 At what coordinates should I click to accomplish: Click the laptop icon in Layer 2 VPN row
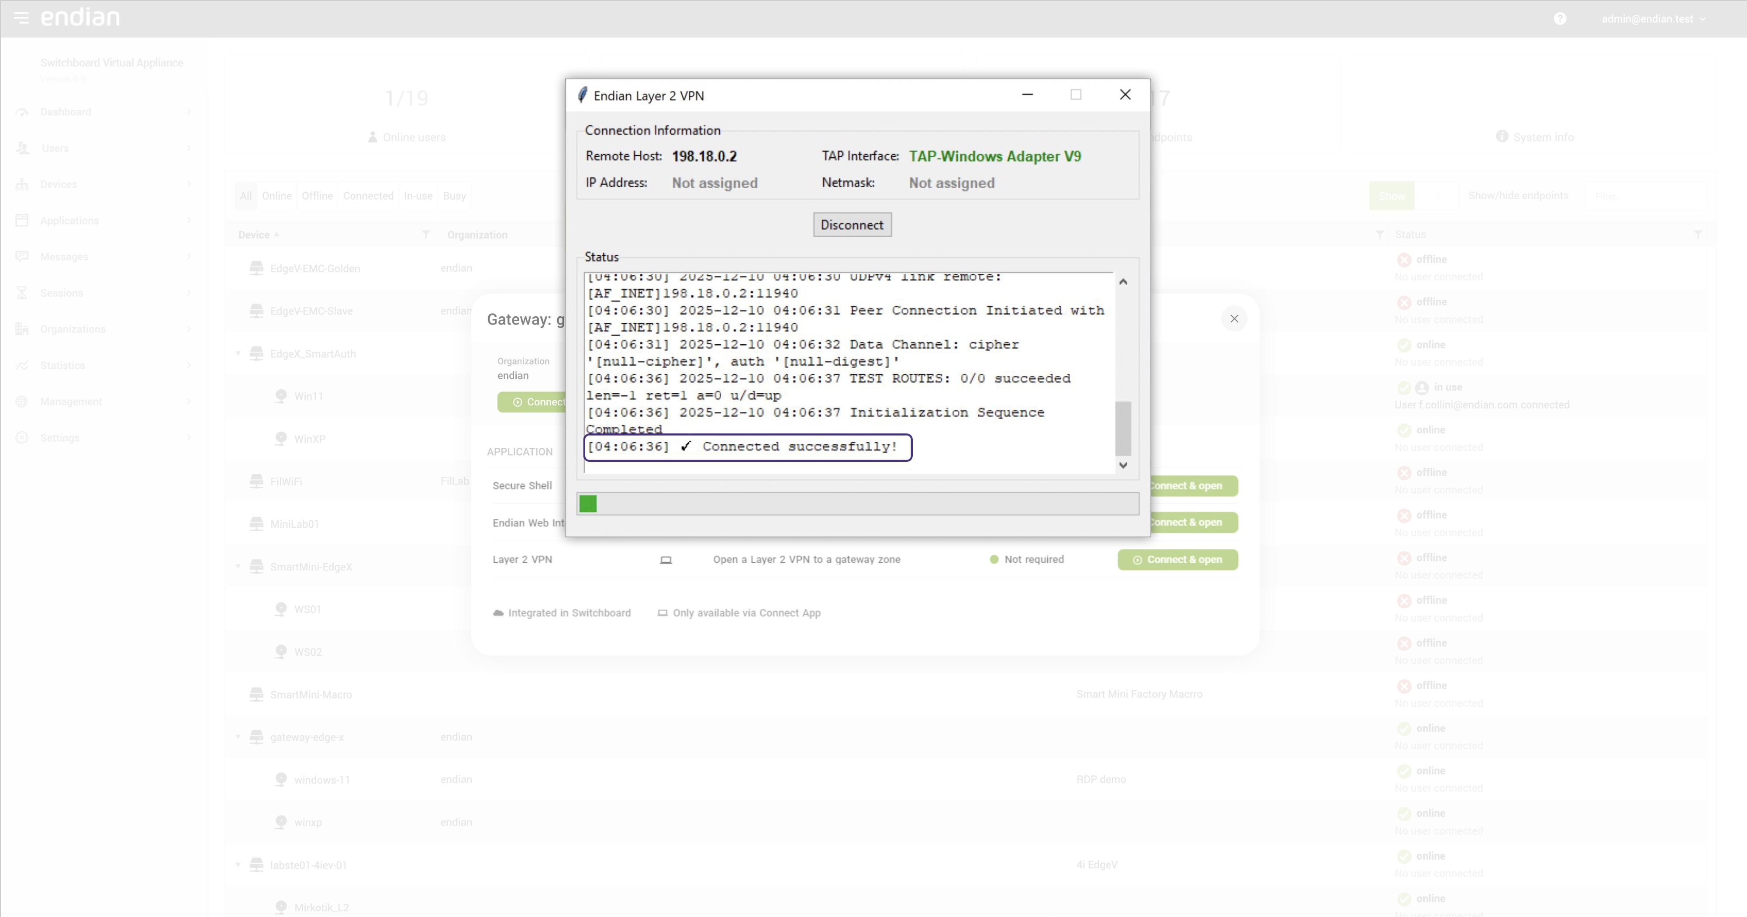(666, 560)
